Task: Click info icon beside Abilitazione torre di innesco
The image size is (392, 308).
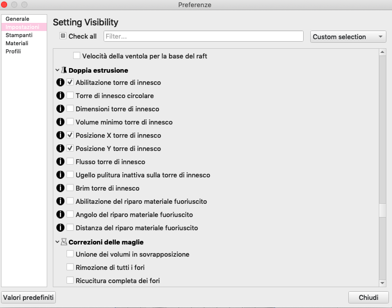Action: [60, 82]
